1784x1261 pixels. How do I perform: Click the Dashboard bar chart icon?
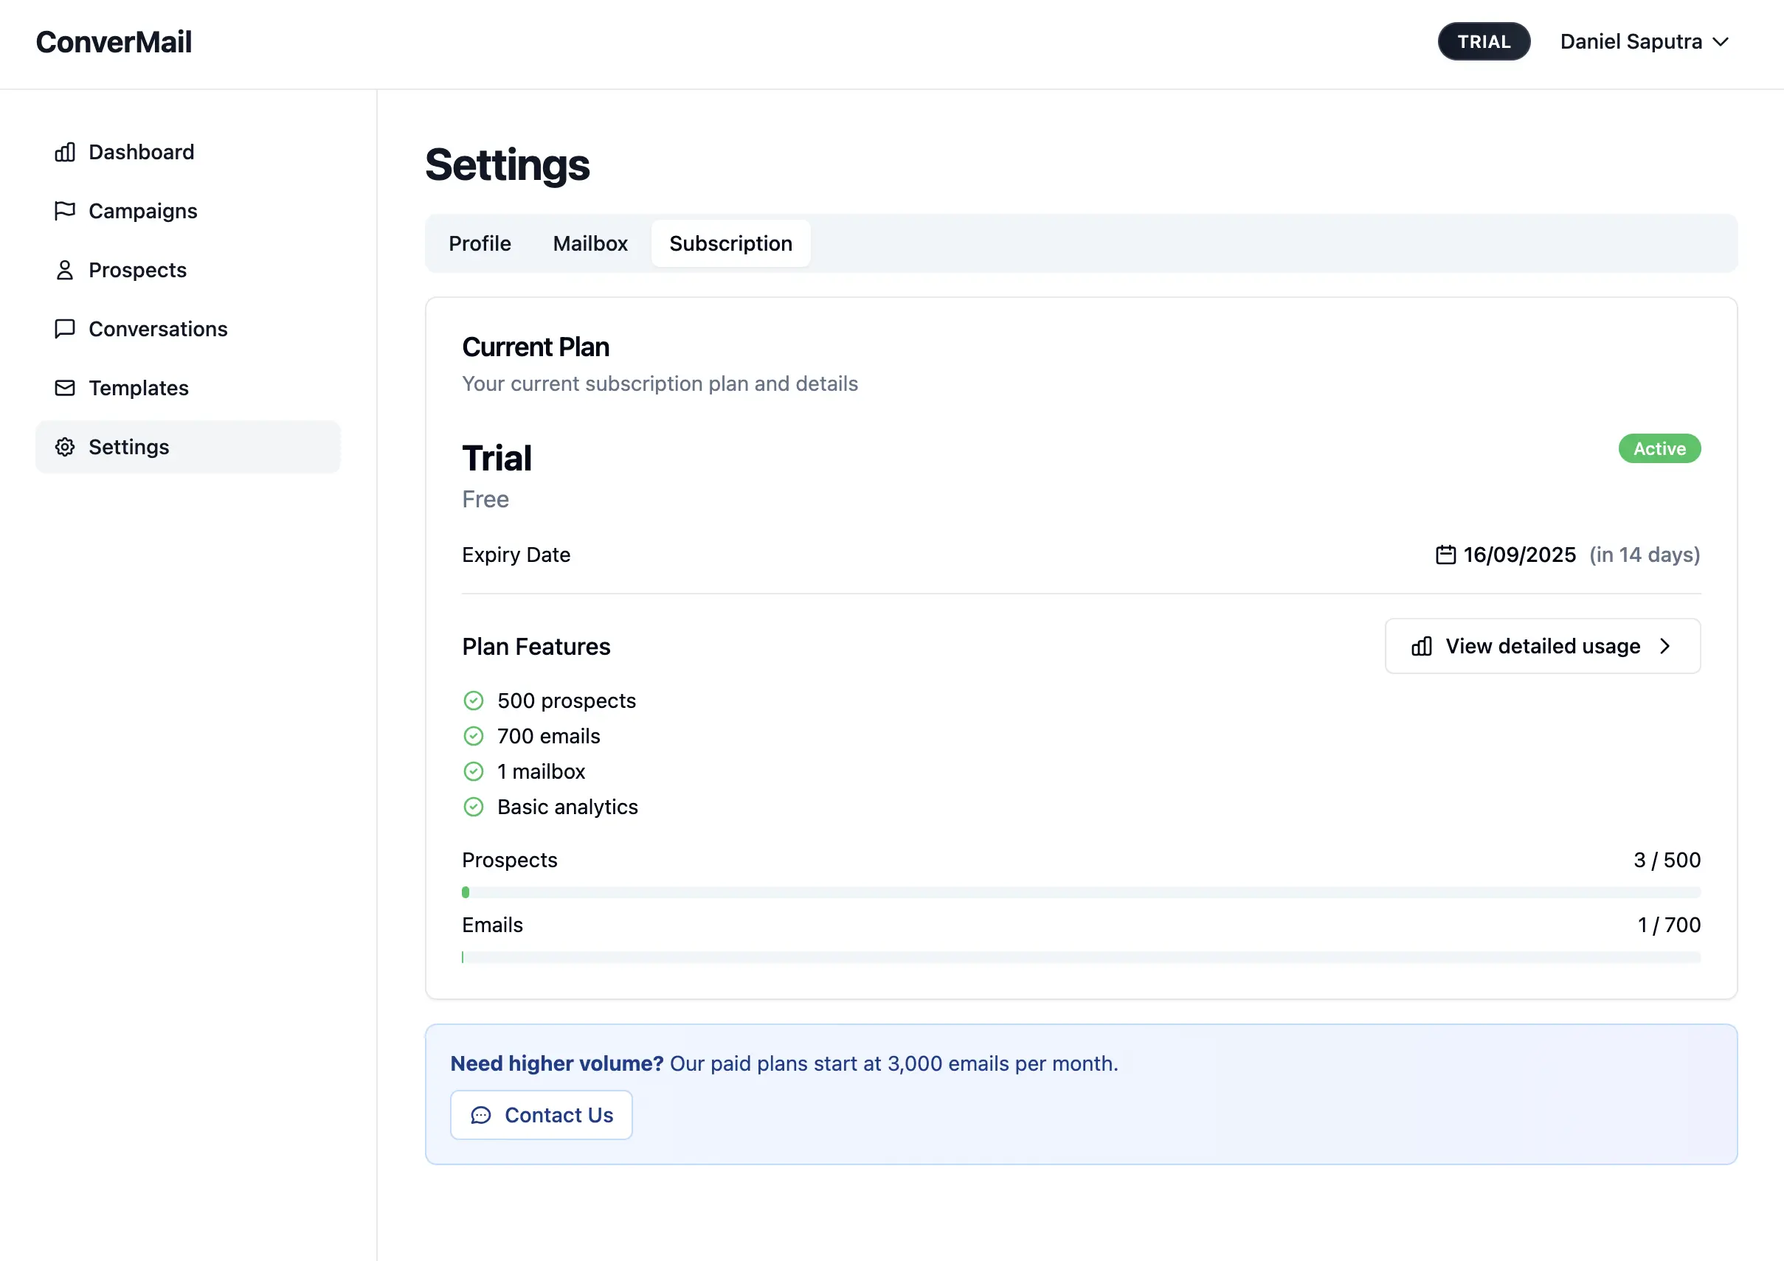tap(65, 152)
